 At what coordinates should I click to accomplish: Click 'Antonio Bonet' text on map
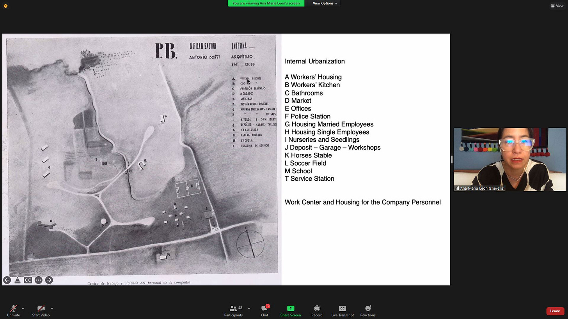[204, 57]
